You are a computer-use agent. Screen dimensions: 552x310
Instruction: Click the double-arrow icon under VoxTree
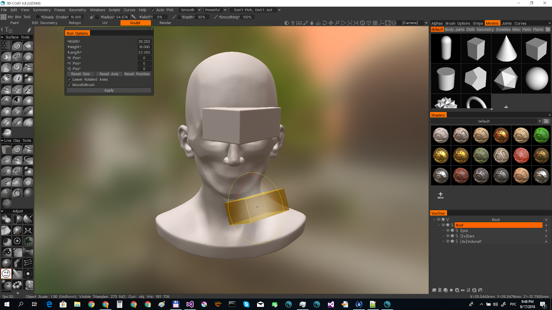(x=463, y=290)
